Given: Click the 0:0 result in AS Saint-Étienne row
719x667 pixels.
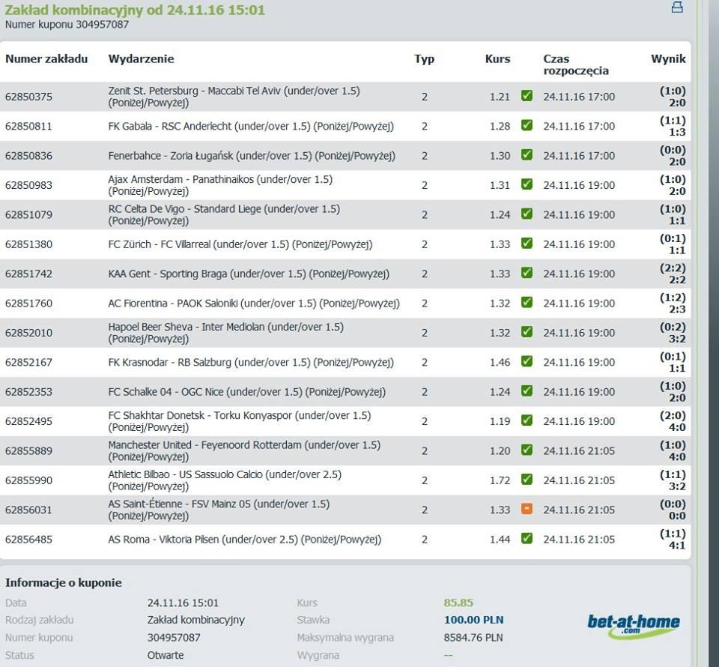Looking at the screenshot, I should 677,516.
